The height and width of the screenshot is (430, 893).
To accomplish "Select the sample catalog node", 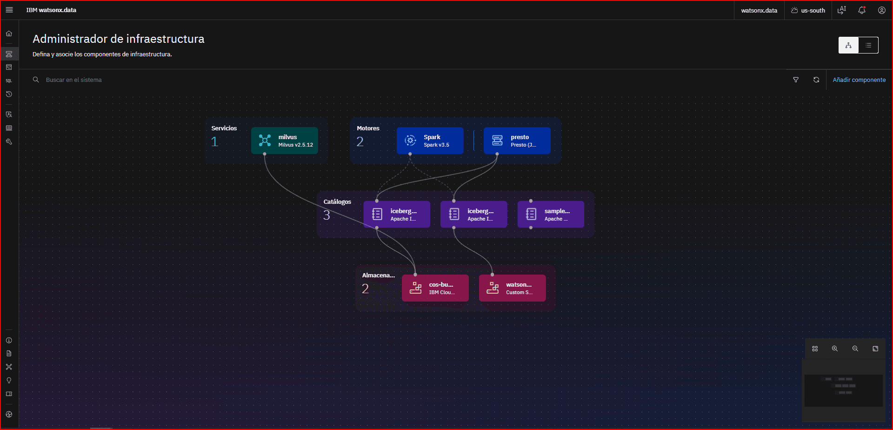I will 551,215.
